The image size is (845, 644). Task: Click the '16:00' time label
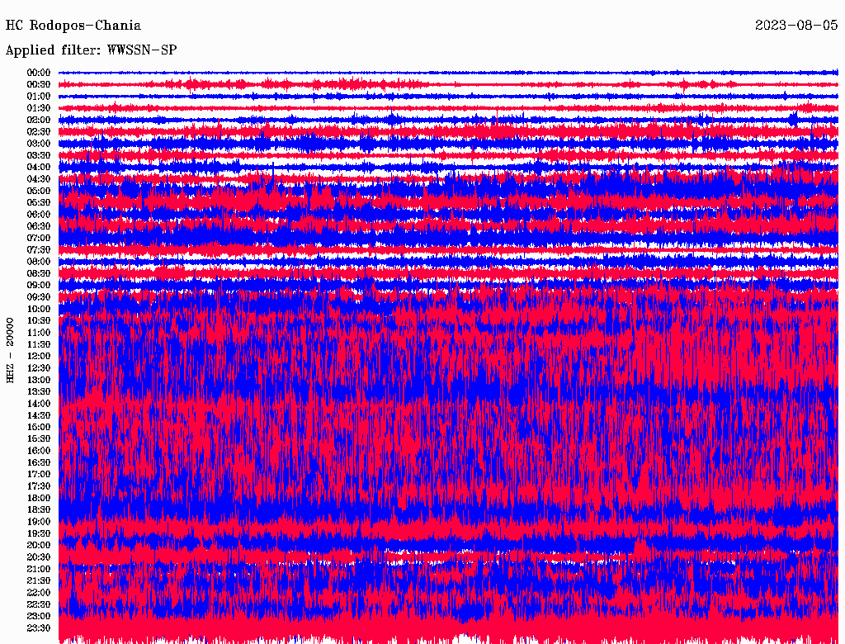pyautogui.click(x=39, y=450)
